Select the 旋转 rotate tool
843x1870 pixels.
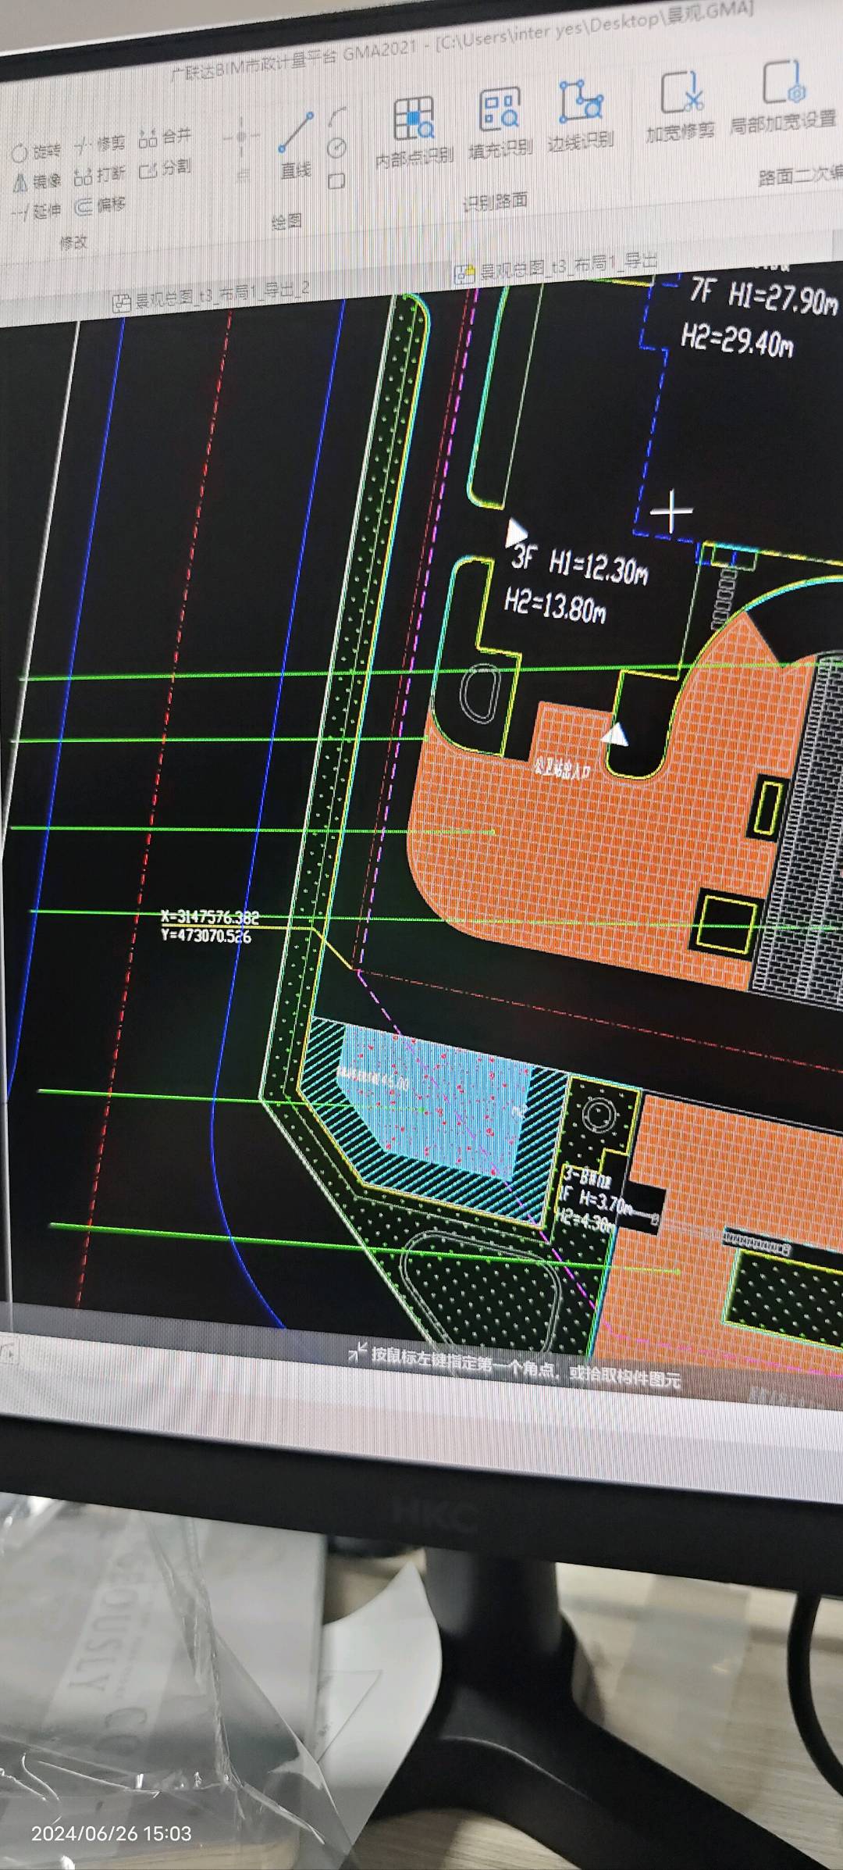pos(36,152)
